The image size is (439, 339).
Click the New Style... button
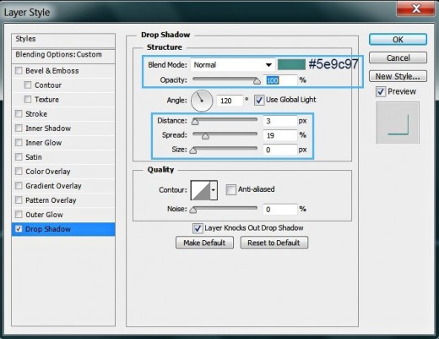click(x=398, y=76)
